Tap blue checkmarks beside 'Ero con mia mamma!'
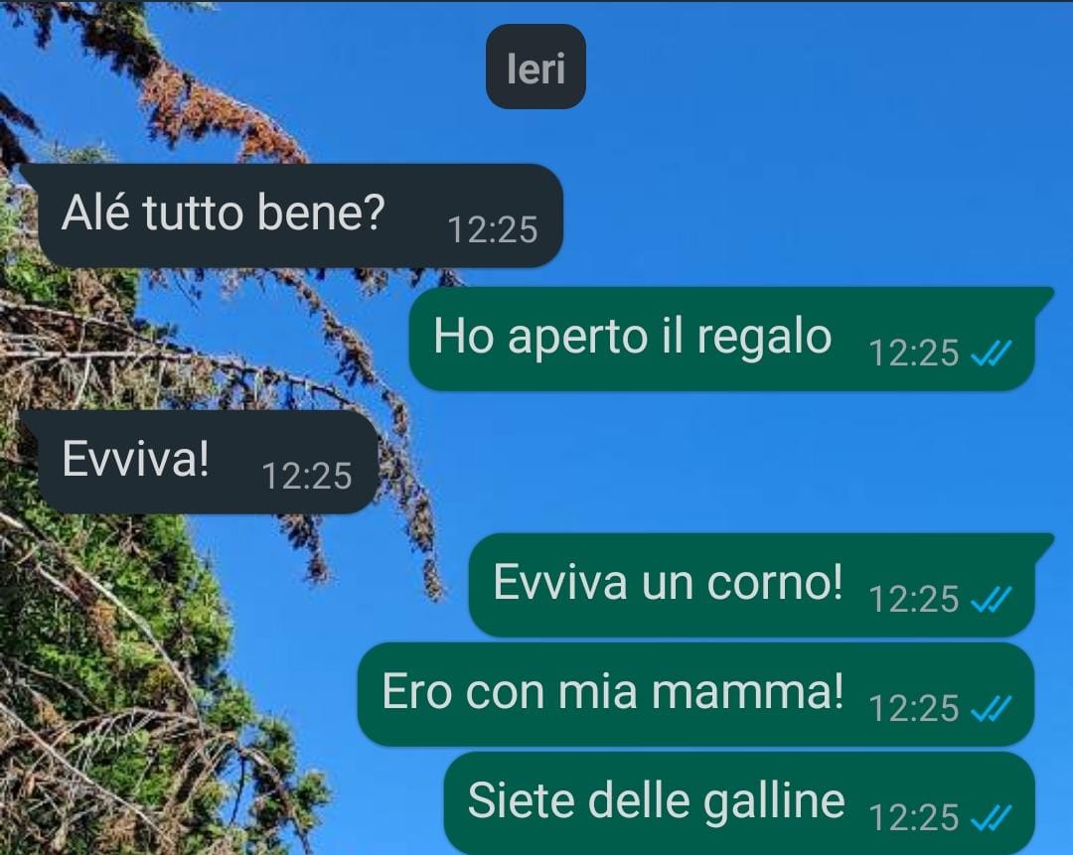Screen dimensions: 1073x855 tap(991, 709)
